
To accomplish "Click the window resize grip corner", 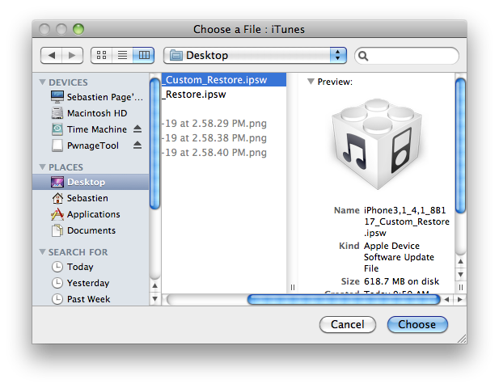I will [x=462, y=339].
